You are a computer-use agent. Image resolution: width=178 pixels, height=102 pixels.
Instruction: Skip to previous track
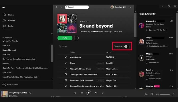click(x=82, y=93)
